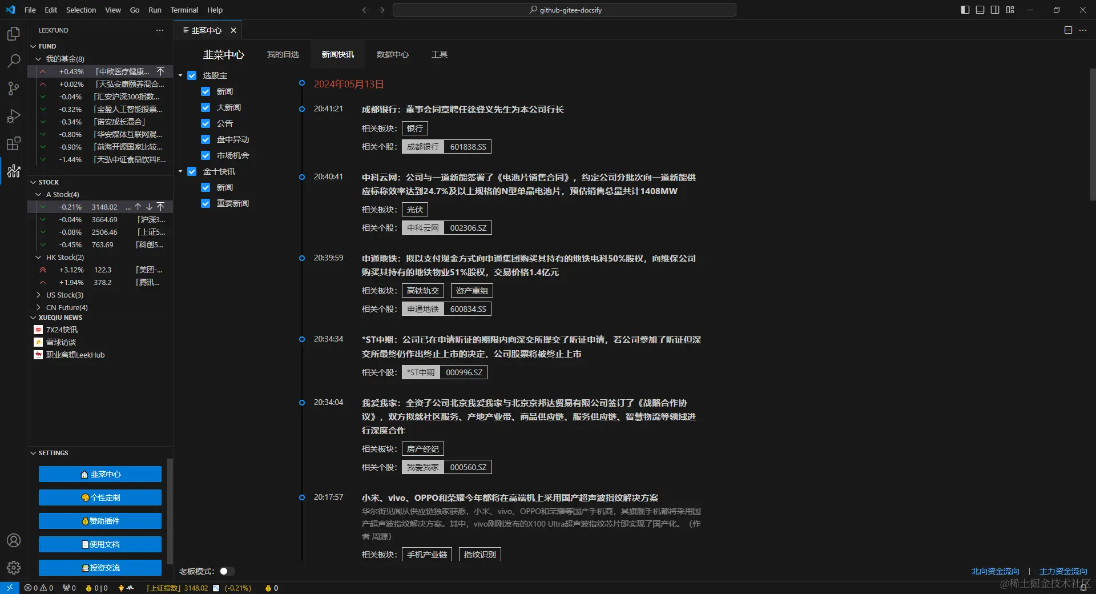Open the Selection menu
The width and height of the screenshot is (1096, 594).
point(81,10)
